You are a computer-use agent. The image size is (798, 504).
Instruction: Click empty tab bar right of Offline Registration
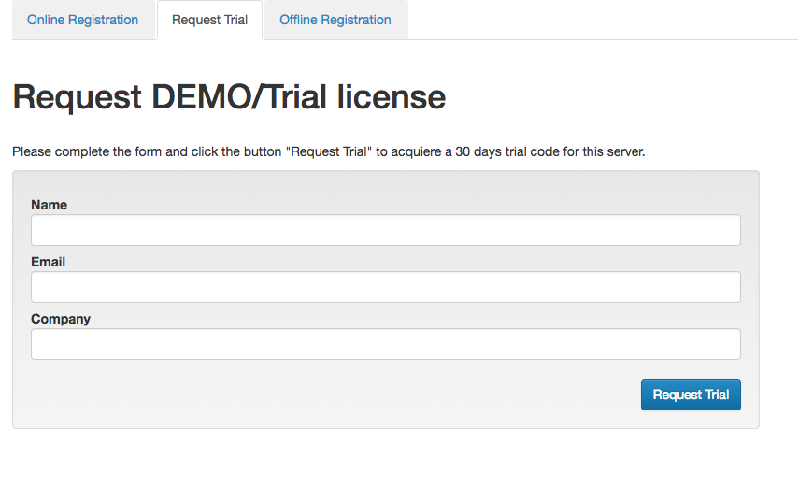(601, 20)
